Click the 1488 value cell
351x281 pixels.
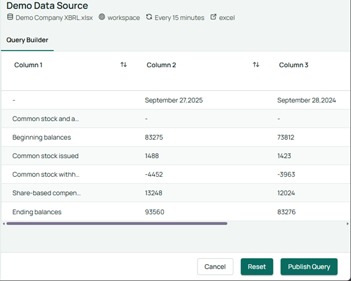152,156
